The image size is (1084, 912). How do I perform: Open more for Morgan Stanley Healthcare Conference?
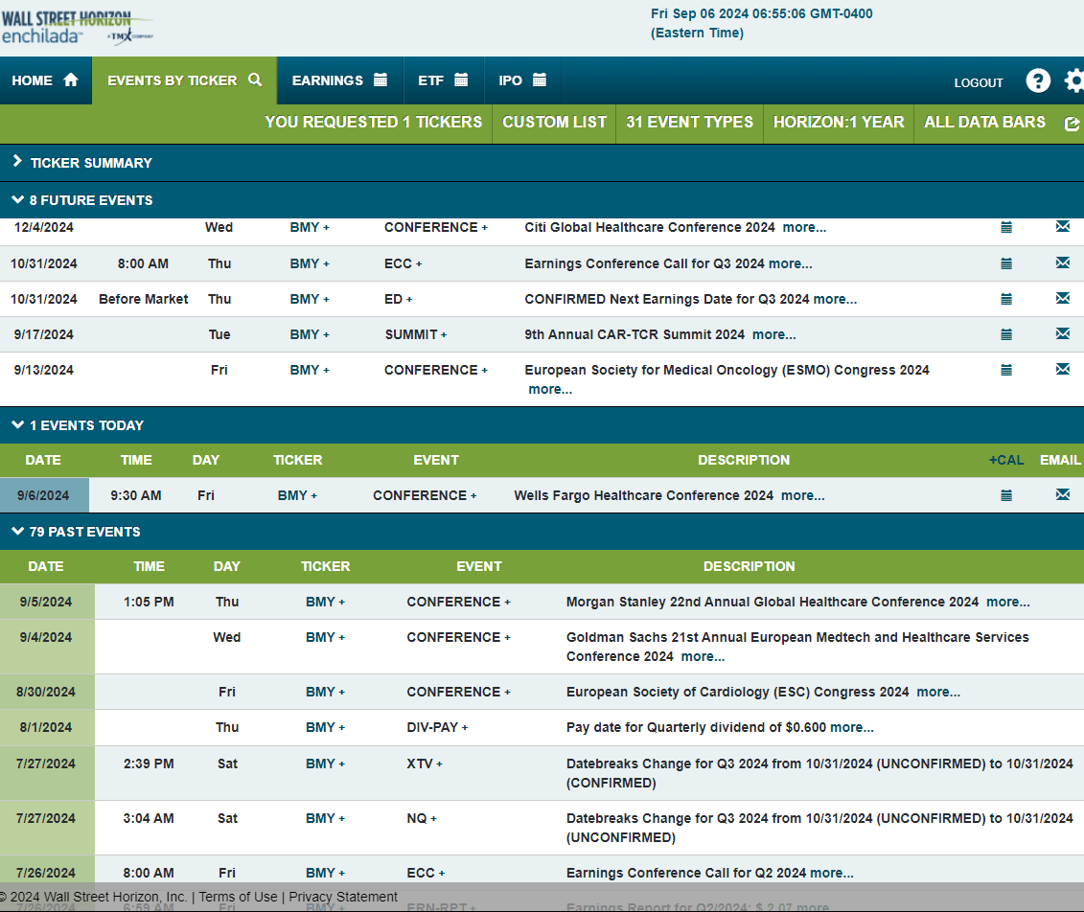tap(1008, 602)
